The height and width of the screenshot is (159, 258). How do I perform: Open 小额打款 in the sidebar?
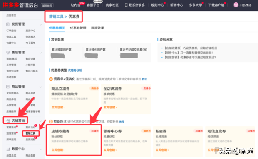tap(30, 65)
